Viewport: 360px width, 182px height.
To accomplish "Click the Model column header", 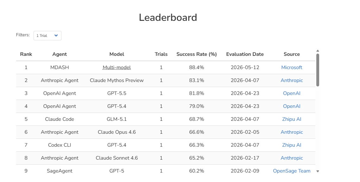I will pos(117,54).
